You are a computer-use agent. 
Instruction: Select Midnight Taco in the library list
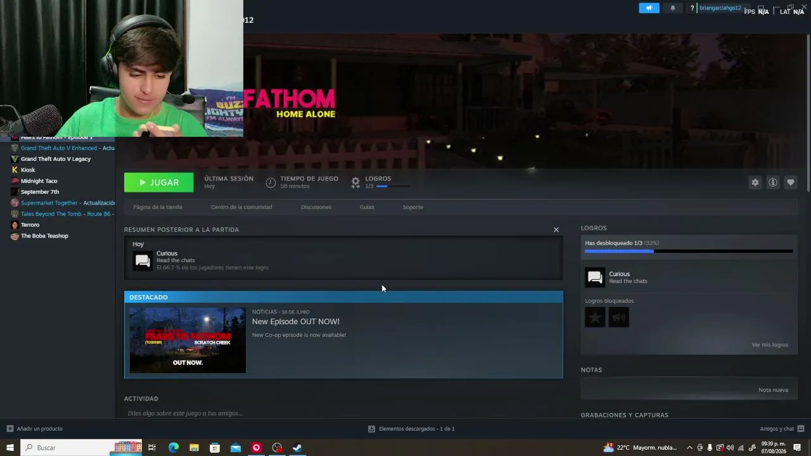click(x=39, y=181)
